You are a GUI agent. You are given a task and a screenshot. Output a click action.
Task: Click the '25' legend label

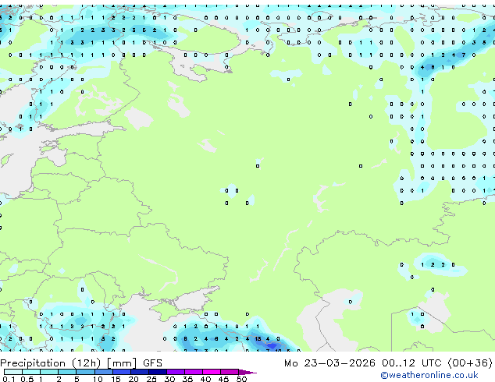151,379
